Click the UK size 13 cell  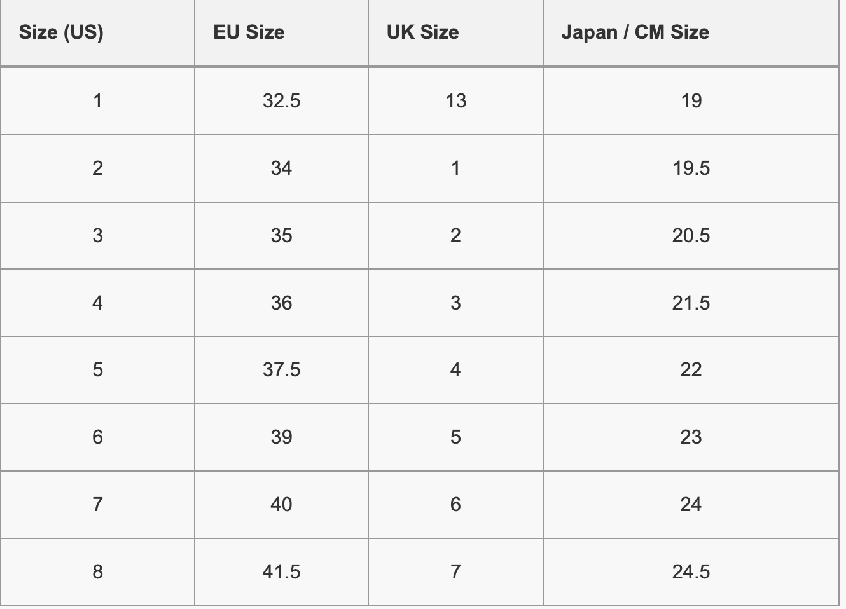coord(455,100)
